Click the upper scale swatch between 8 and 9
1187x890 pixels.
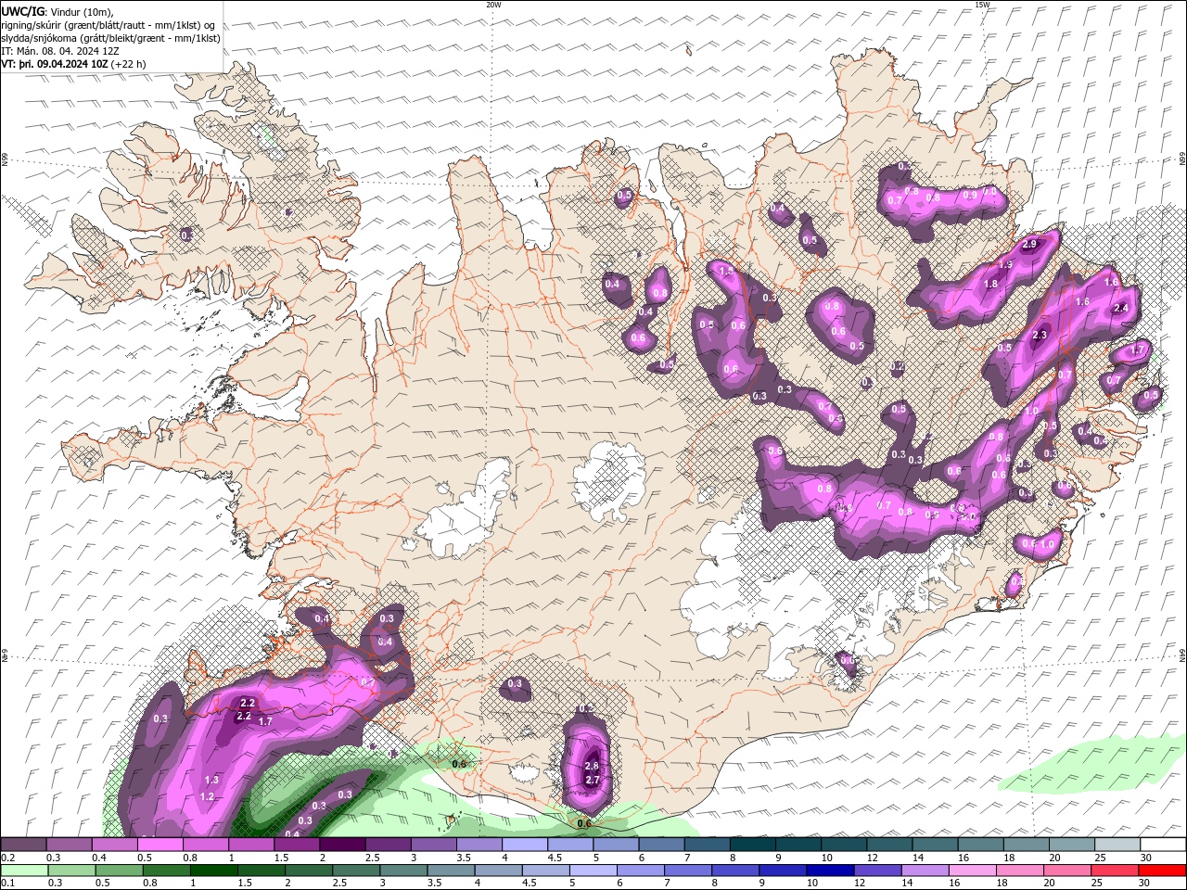(x=752, y=845)
